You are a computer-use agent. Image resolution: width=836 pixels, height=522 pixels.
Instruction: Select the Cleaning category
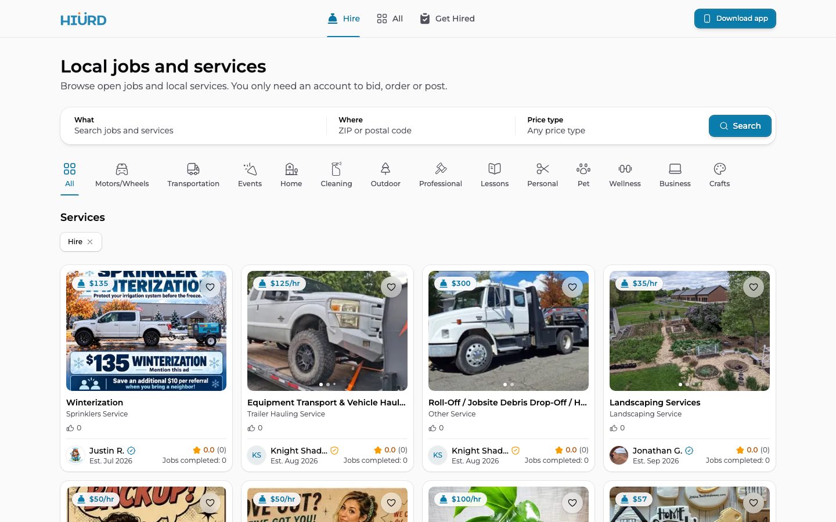336,175
